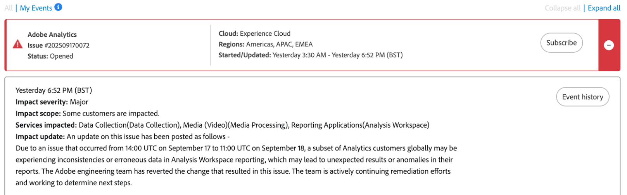627x195 pixels.
Task: Click the Regions: Americas, APAC, EMEA line
Action: coord(265,44)
